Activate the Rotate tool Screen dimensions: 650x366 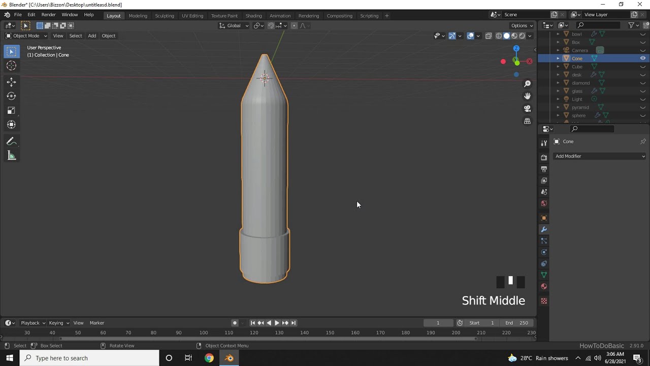tap(11, 96)
